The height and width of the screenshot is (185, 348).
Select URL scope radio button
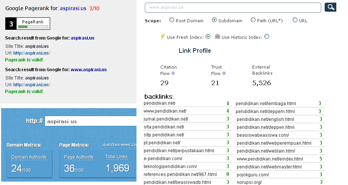click(295, 20)
